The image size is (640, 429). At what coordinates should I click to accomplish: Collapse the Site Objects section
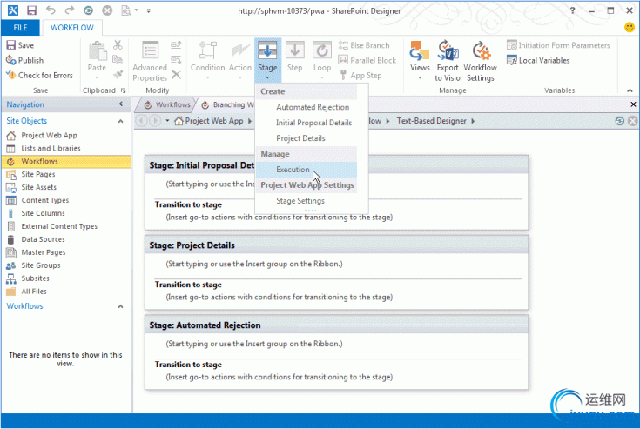point(121,121)
